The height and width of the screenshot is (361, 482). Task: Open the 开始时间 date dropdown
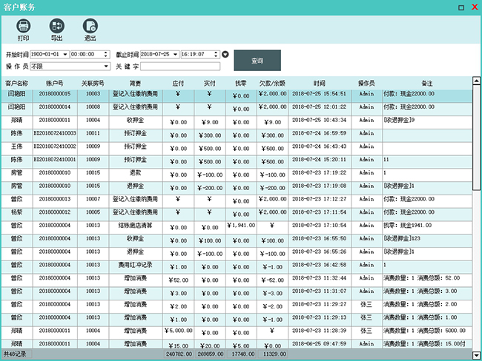(x=65, y=54)
